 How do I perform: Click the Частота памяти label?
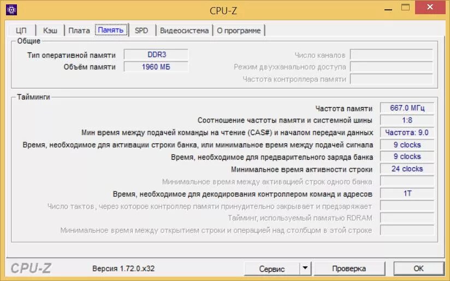tap(344, 109)
